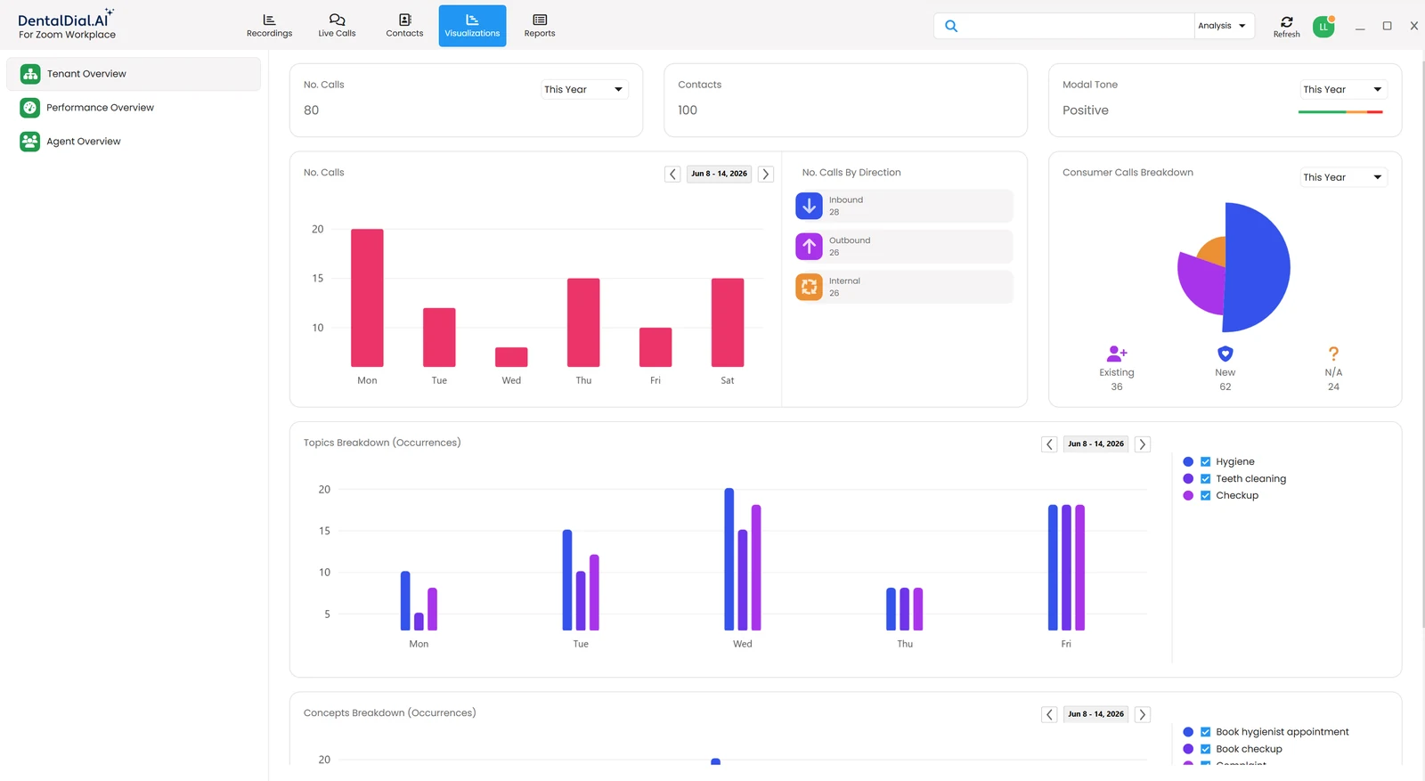This screenshot has height=781, width=1425.
Task: Select Performance Overview in the sidebar
Action: (134, 108)
